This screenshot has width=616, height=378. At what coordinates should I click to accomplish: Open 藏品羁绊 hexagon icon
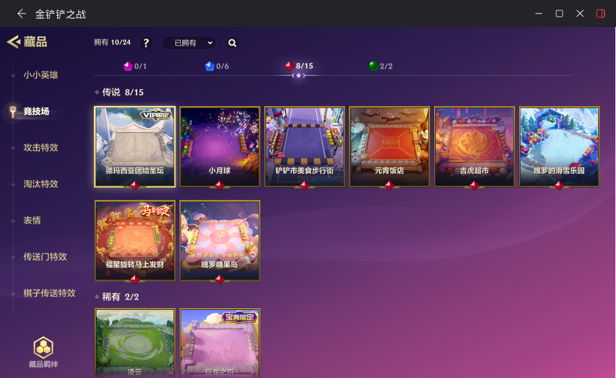(x=43, y=352)
